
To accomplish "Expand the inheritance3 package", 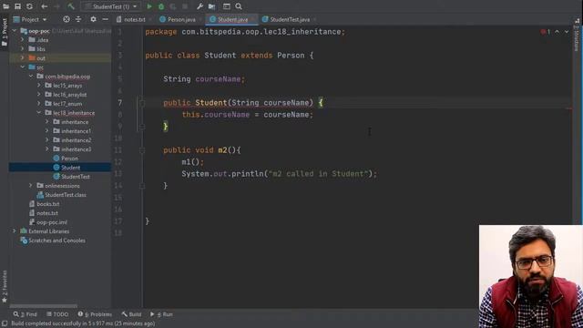I will pyautogui.click(x=47, y=149).
